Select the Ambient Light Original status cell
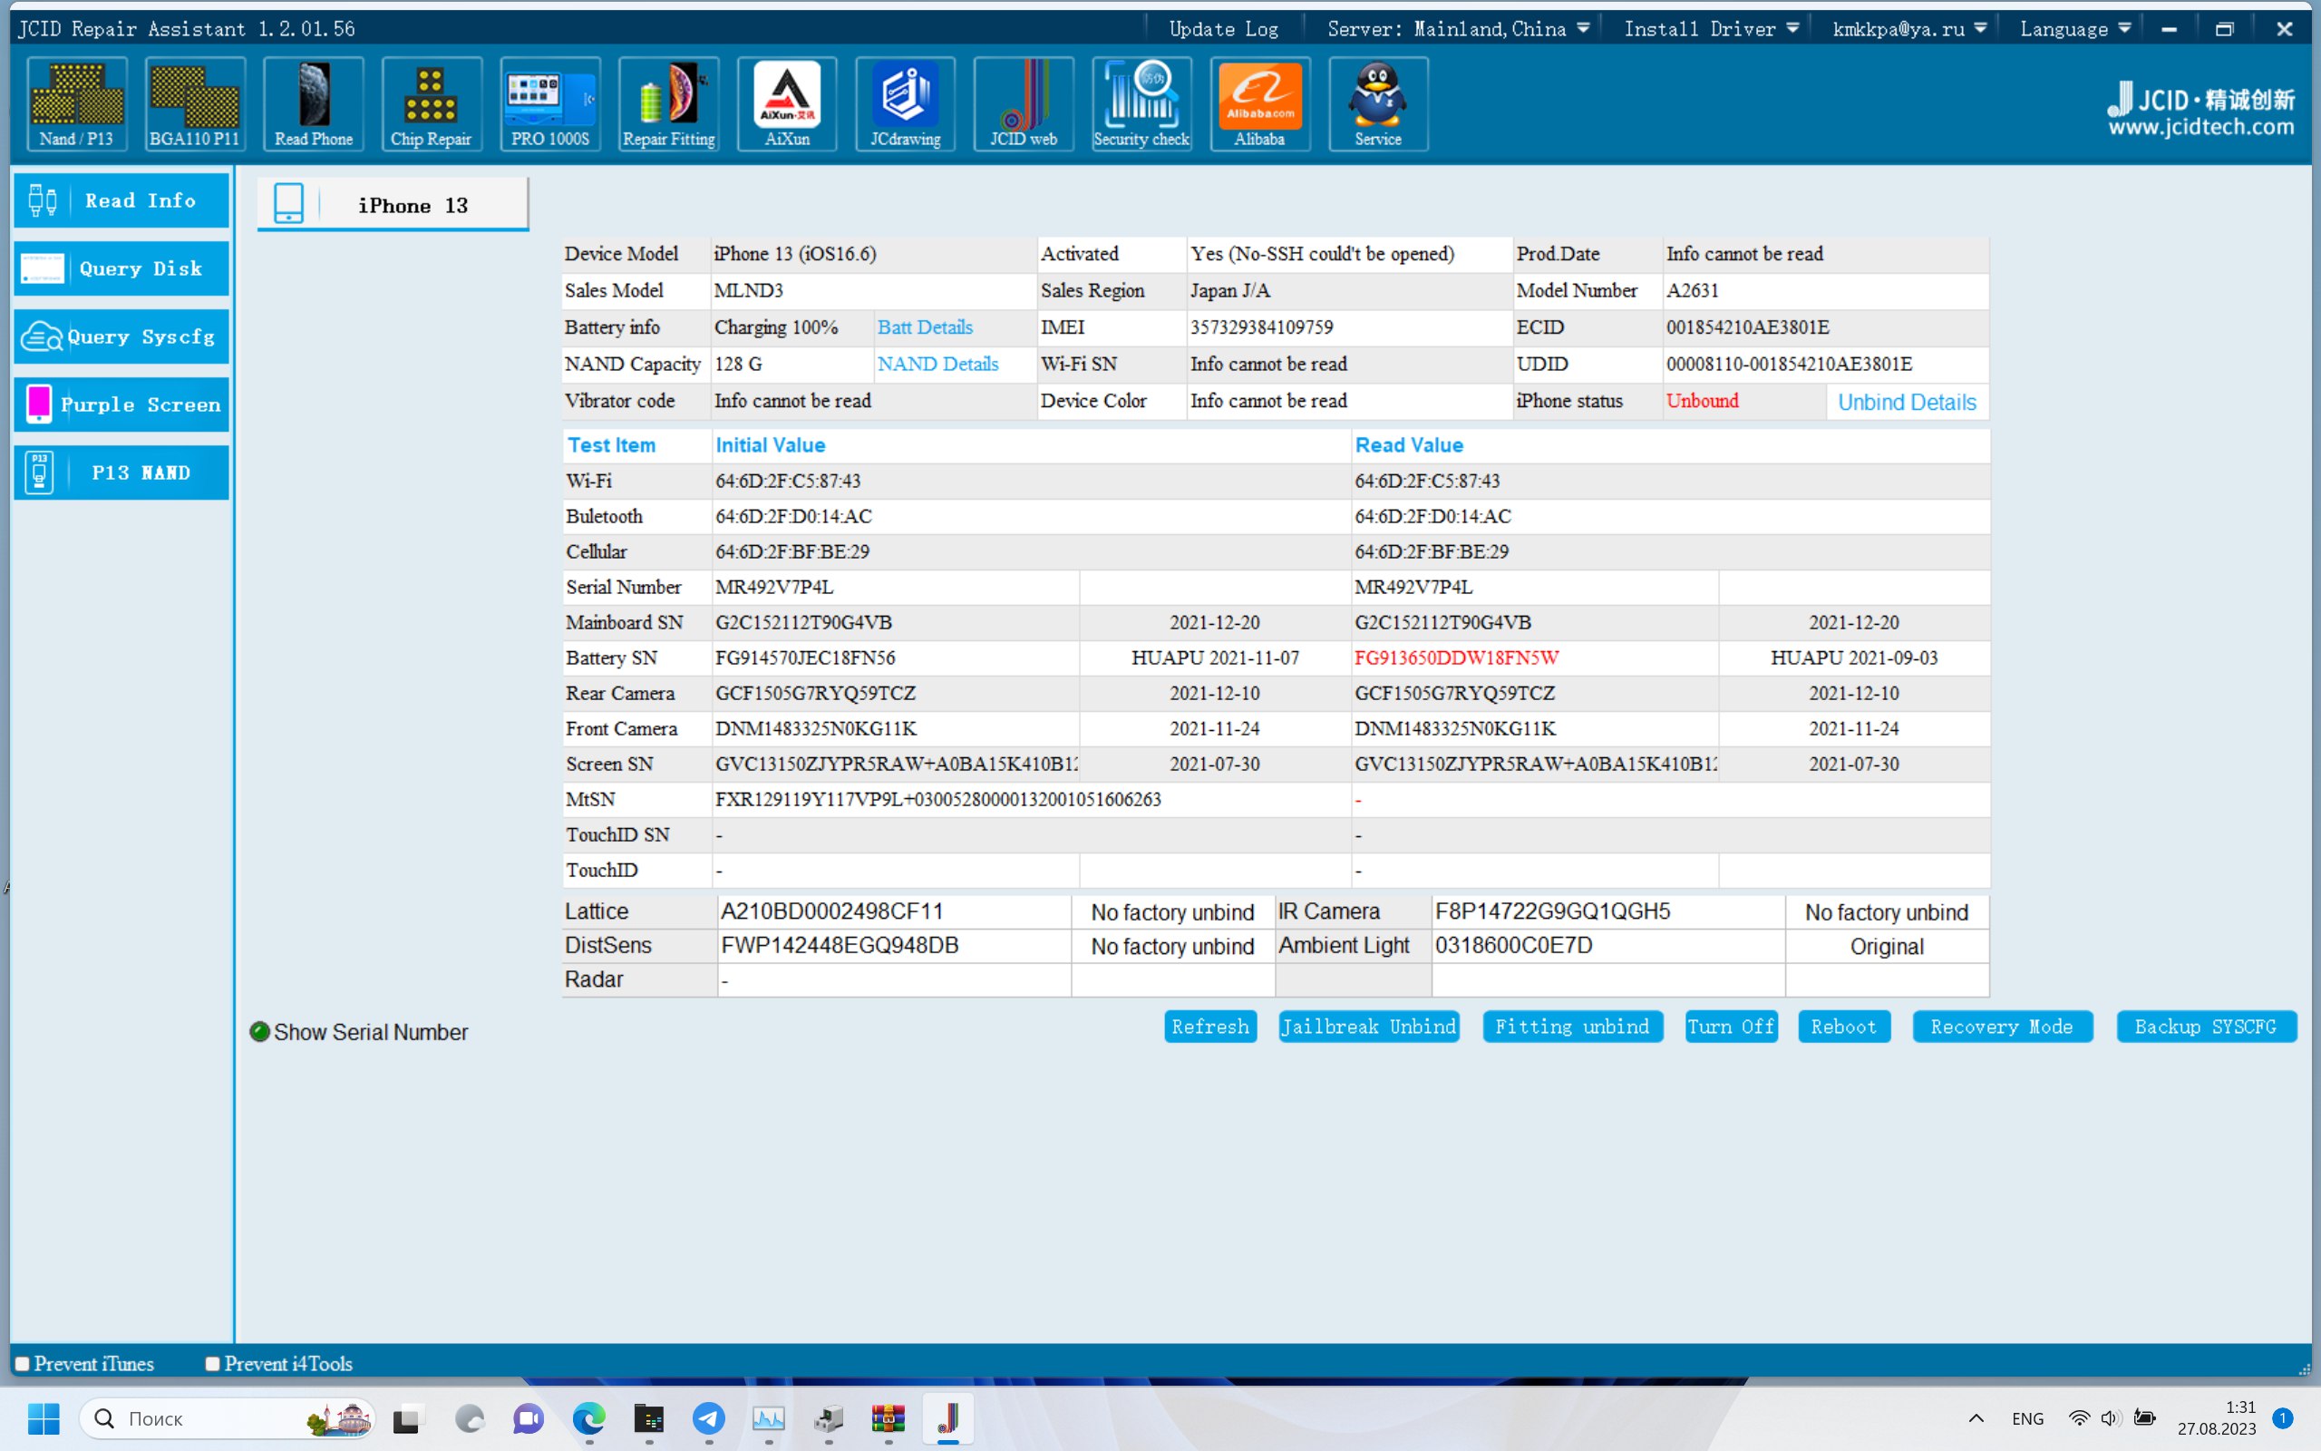This screenshot has width=2321, height=1451. pos(1887,946)
